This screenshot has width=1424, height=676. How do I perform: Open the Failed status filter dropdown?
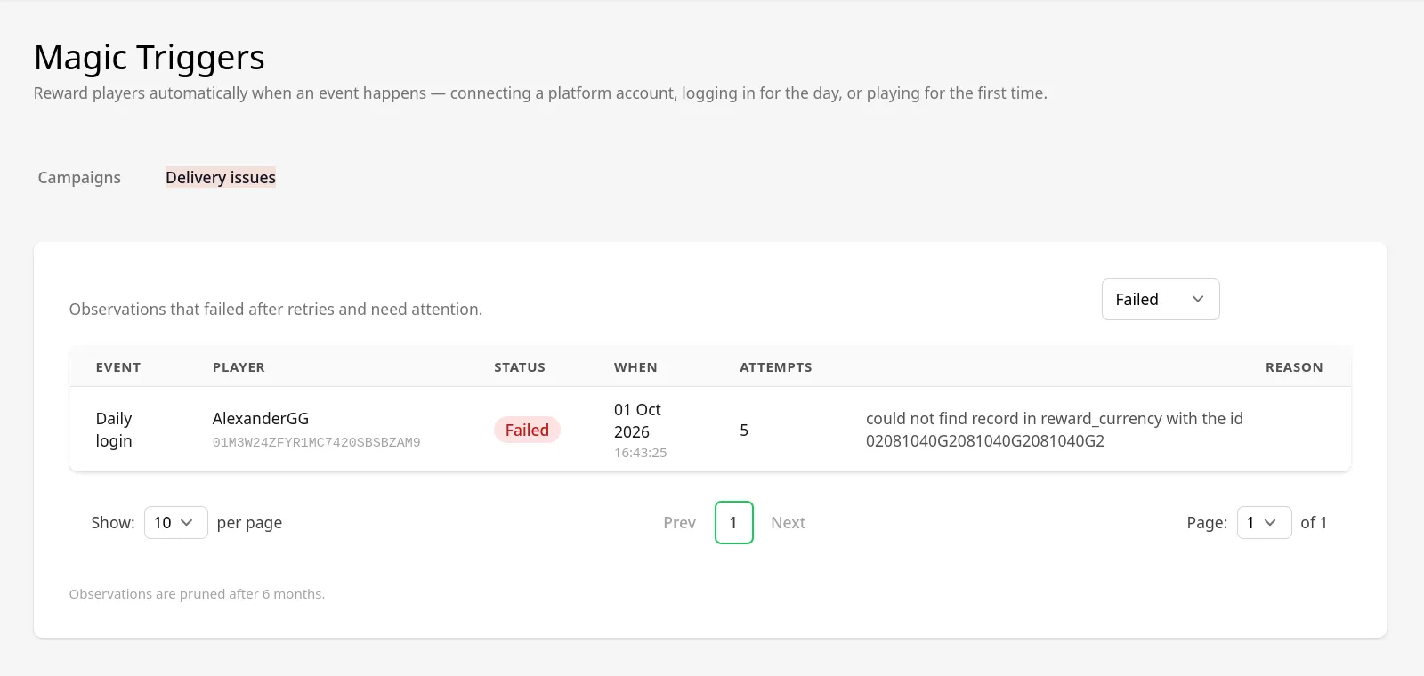click(1161, 300)
